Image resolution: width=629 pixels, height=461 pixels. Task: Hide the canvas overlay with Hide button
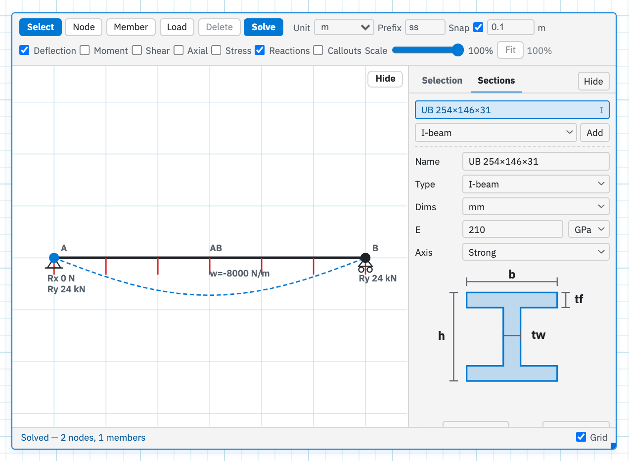pyautogui.click(x=385, y=79)
